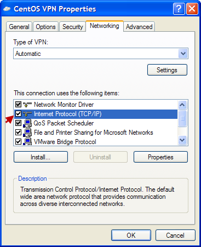Toggle the Internet Protocol (TCP/IP) checkbox
Viewport: 201px width, 247px height.
pyautogui.click(x=18, y=114)
